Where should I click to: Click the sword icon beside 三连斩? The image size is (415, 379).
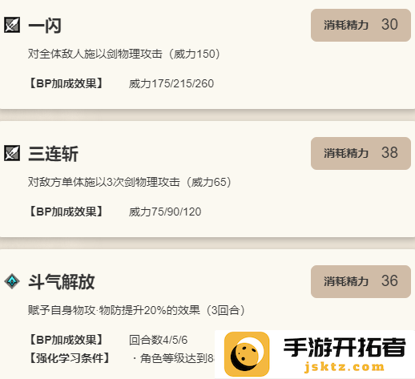tap(12, 153)
